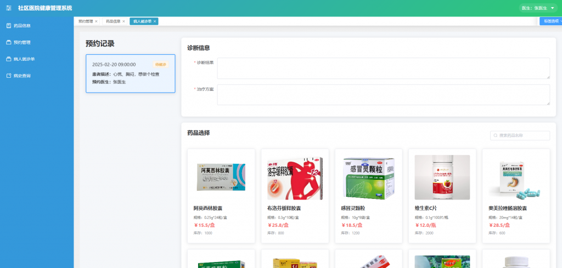Click the ￥25.8/盒 price
Viewport: 562px width, 268px height.
(x=278, y=225)
